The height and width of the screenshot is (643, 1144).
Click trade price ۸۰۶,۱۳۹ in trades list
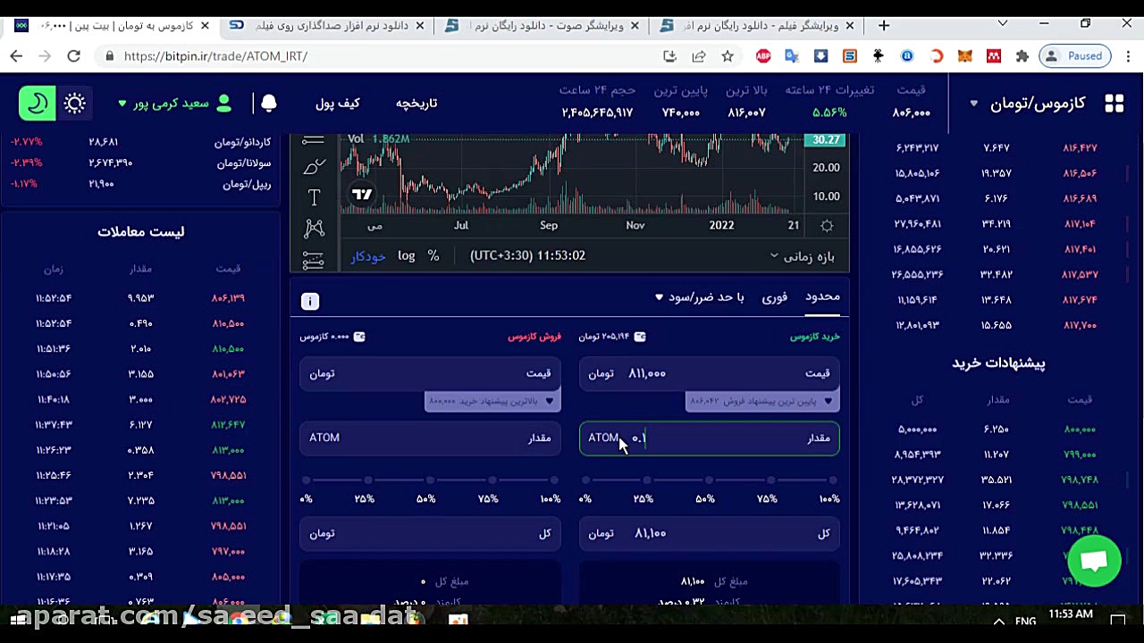[x=228, y=298]
